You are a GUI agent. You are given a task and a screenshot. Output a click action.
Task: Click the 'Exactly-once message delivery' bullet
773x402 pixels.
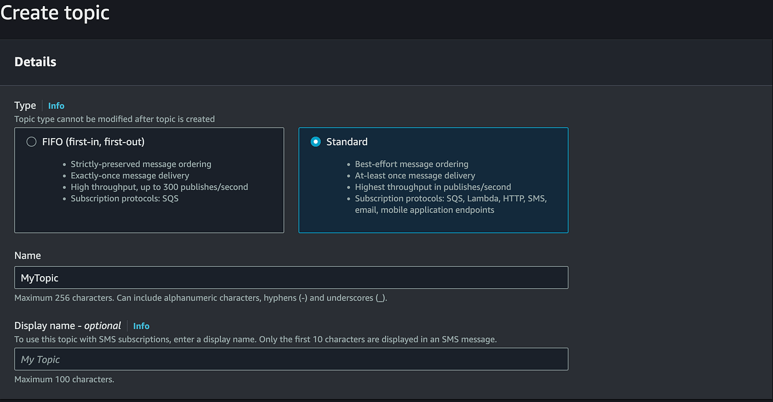pos(130,176)
